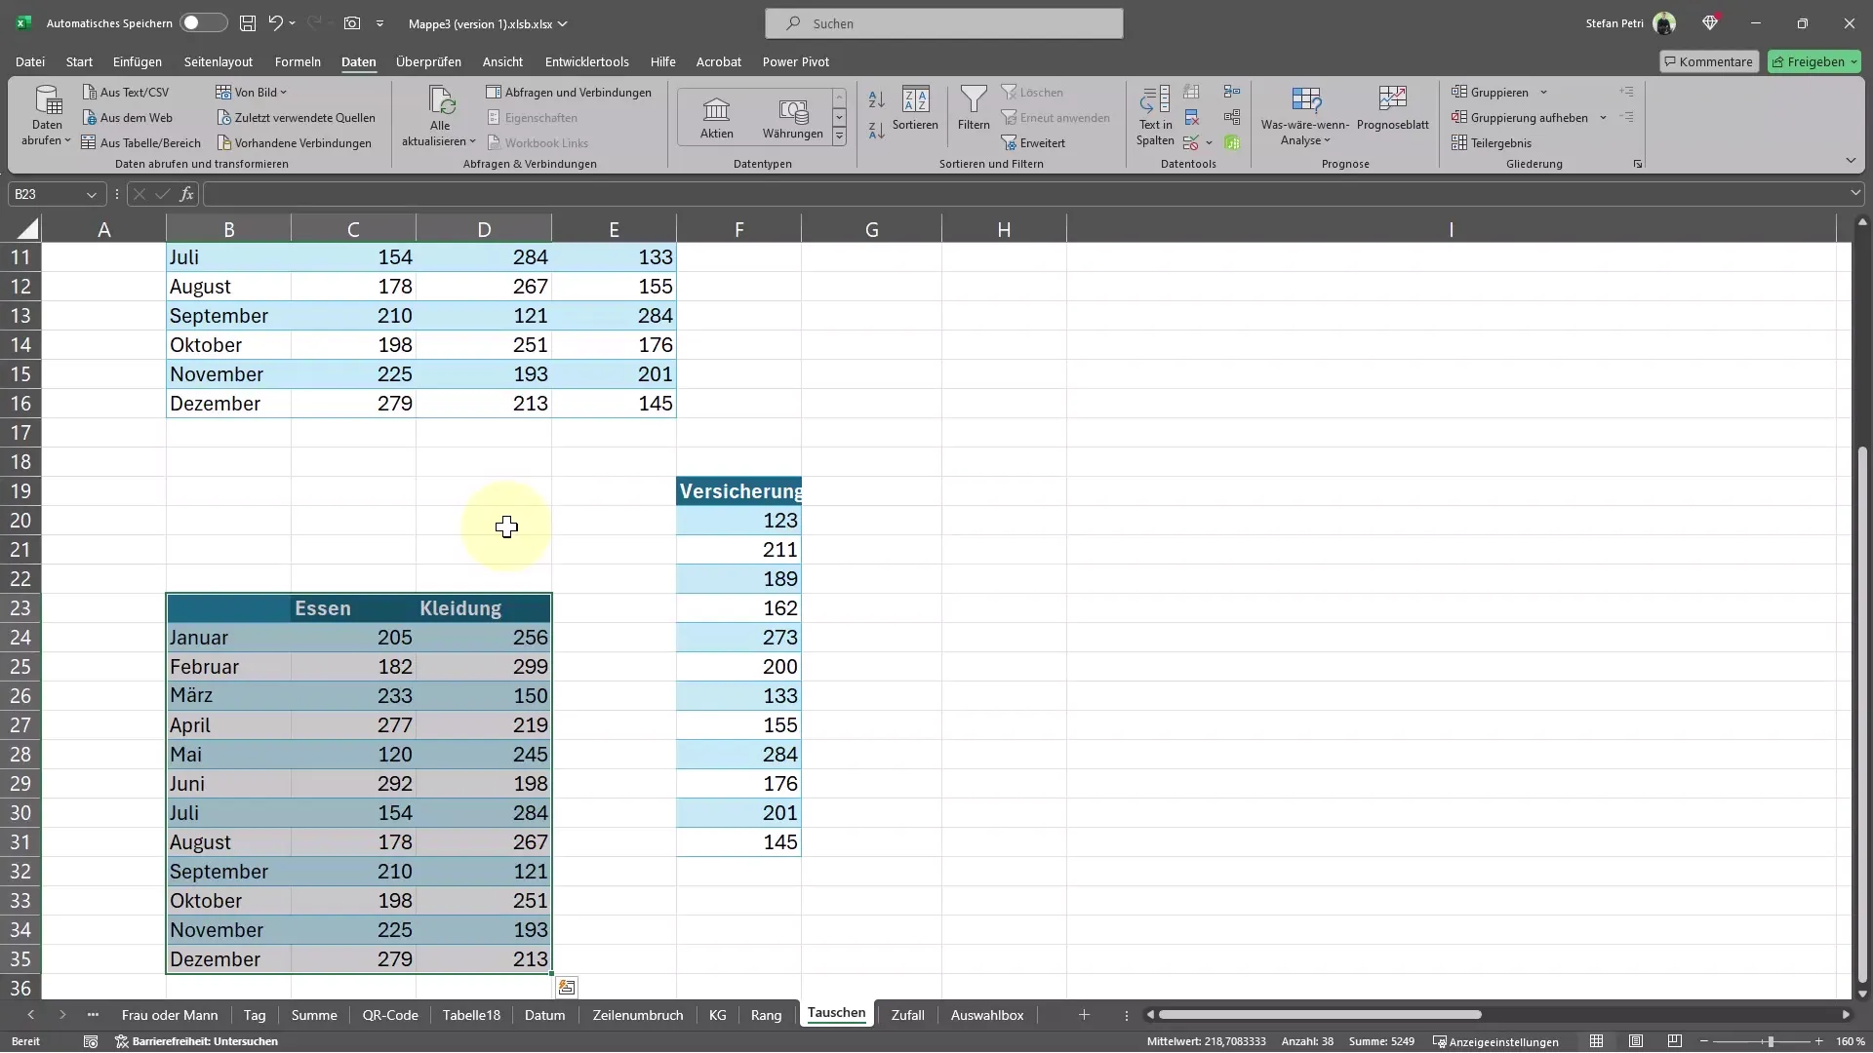Click the Beziehungen relationships icon
The width and height of the screenshot is (1873, 1053).
point(1232,117)
